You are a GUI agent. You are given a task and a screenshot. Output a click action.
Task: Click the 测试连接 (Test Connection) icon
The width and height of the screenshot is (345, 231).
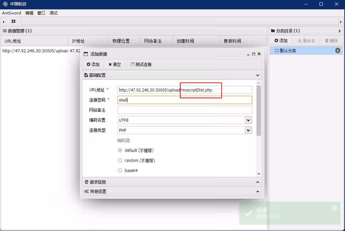click(x=132, y=64)
